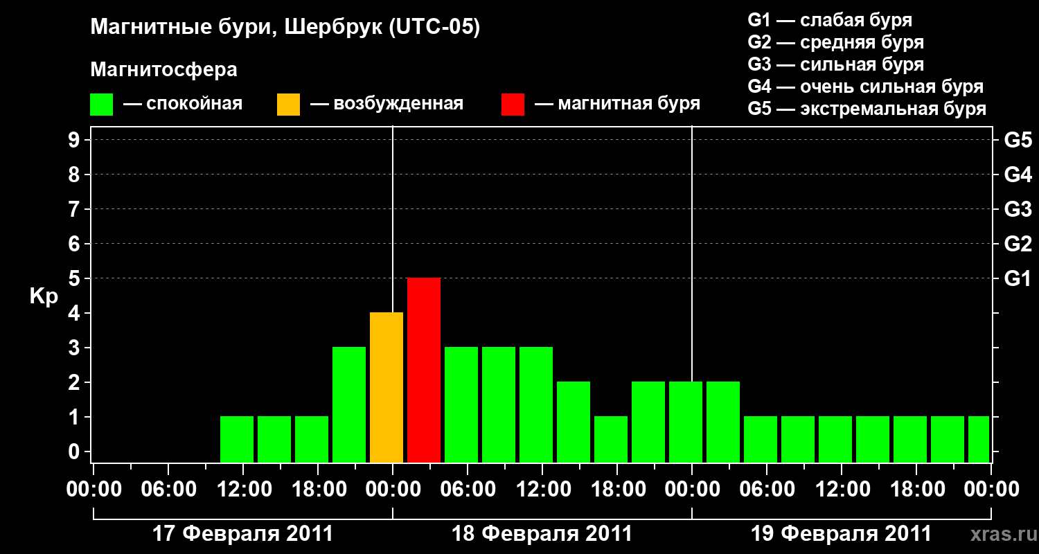Viewport: 1039px width, 554px height.
Task: Select the red Kp 5 storm bar
Action: (x=424, y=370)
